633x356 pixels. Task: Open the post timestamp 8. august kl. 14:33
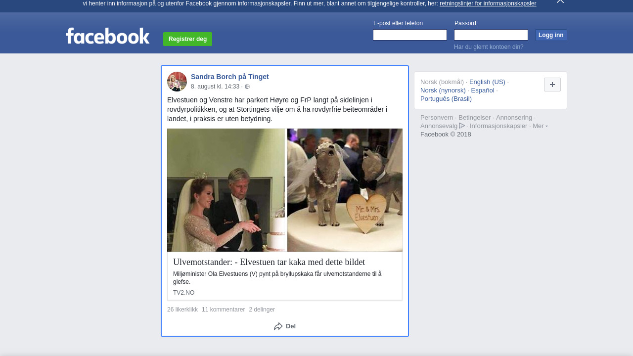pyautogui.click(x=215, y=87)
